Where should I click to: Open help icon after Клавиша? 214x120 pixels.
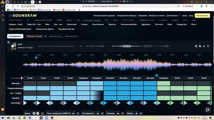(x=123, y=113)
